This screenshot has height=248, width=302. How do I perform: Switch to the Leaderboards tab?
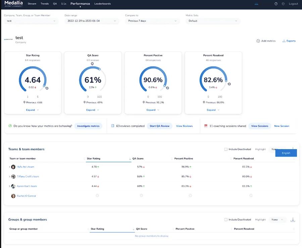click(x=102, y=4)
